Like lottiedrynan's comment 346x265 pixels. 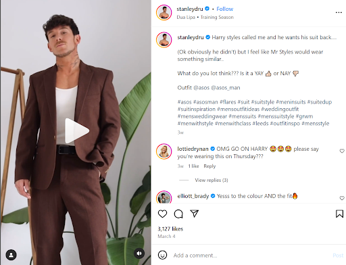tap(342, 151)
